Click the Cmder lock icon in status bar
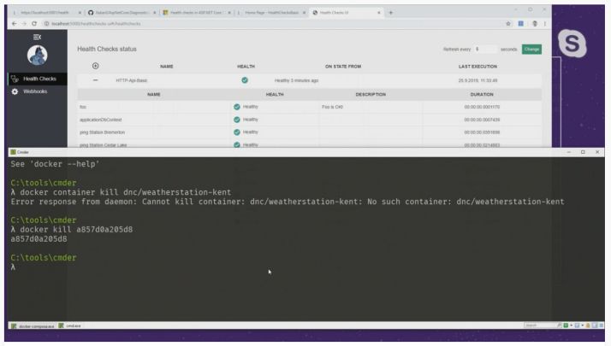 pyautogui.click(x=588, y=325)
